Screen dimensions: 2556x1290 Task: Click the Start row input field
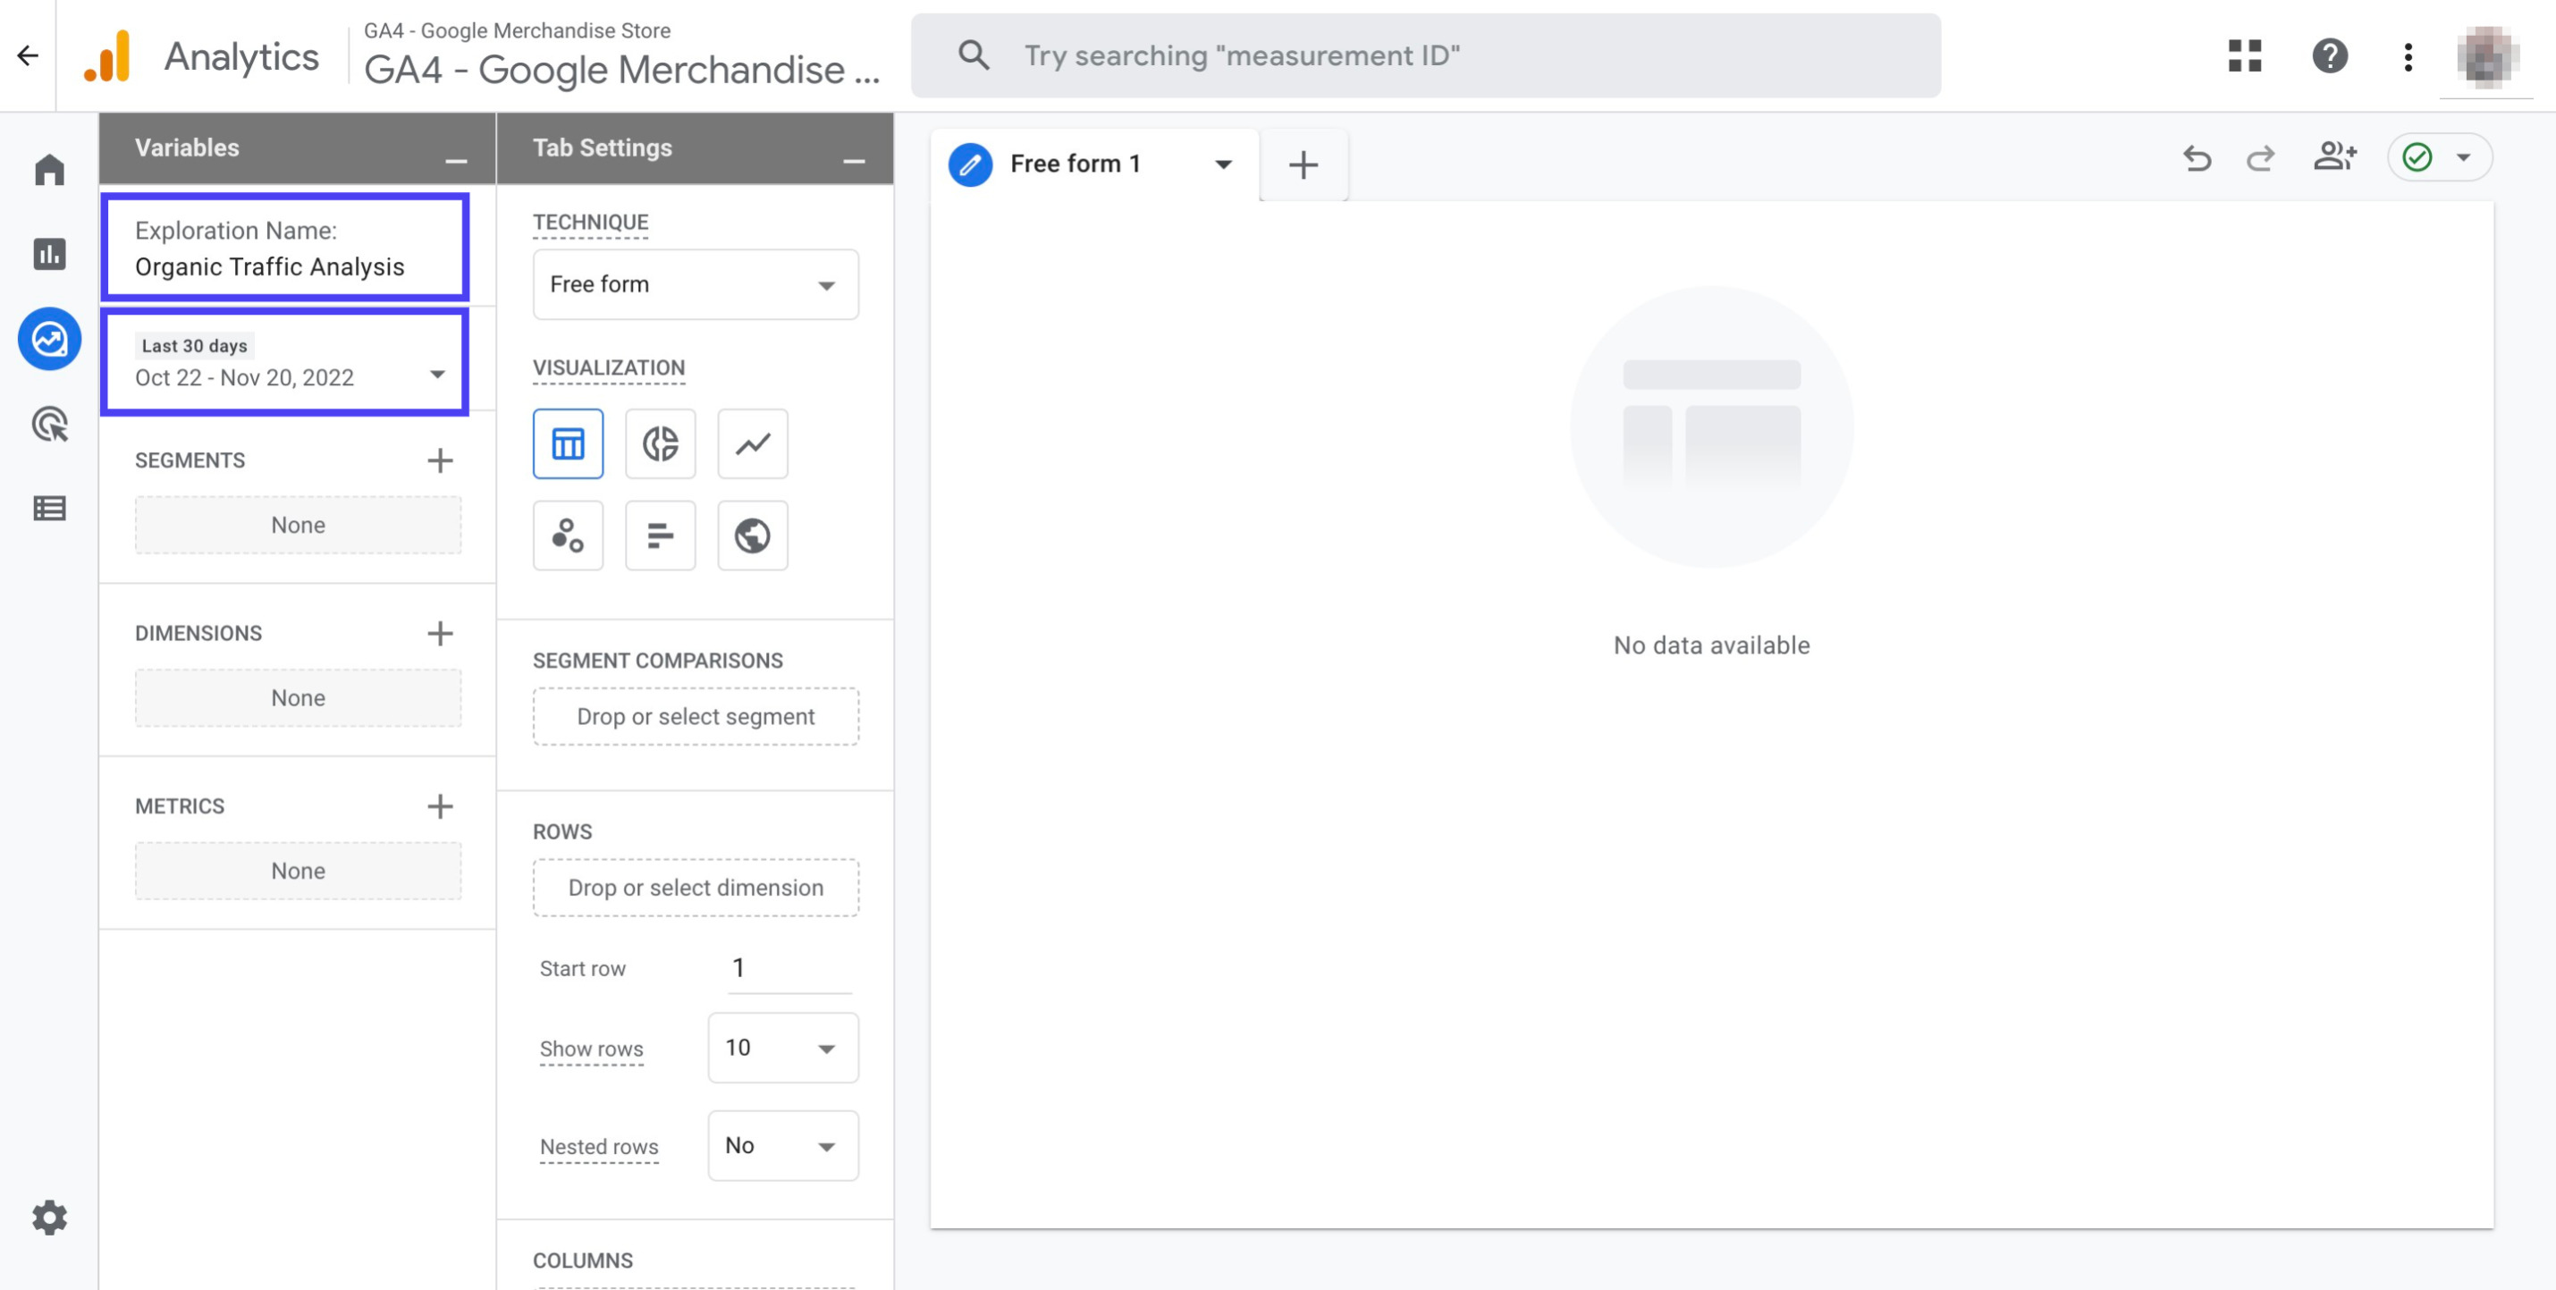point(789,968)
